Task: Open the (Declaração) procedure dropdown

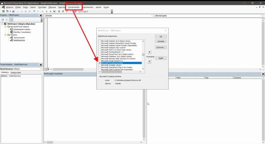Action: (262, 15)
